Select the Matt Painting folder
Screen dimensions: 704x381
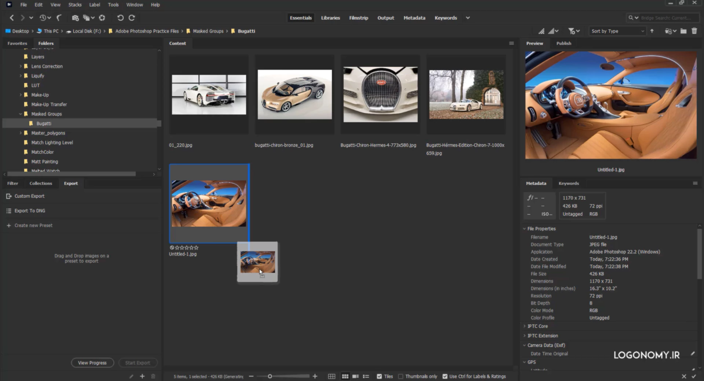[x=44, y=162]
